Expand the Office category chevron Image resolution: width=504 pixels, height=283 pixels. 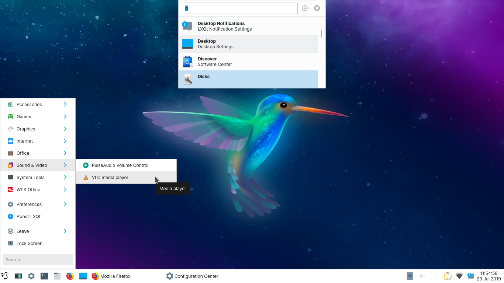pyautogui.click(x=65, y=153)
